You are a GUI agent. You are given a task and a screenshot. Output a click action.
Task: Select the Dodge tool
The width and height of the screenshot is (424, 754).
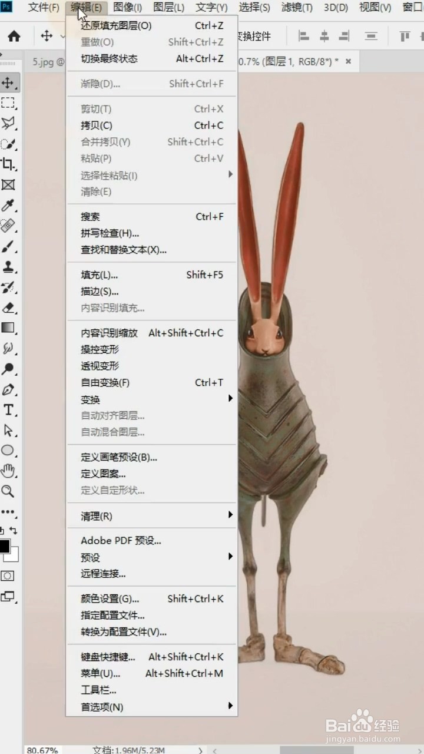(x=8, y=369)
